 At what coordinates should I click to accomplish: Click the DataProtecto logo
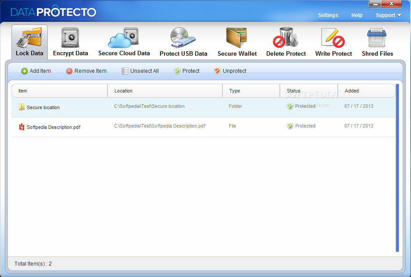(54, 11)
